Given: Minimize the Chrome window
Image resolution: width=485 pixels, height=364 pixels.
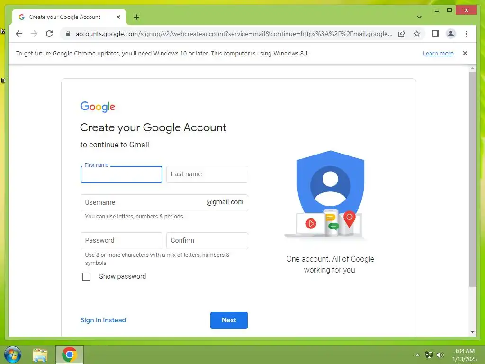Looking at the screenshot, I should point(436,10).
